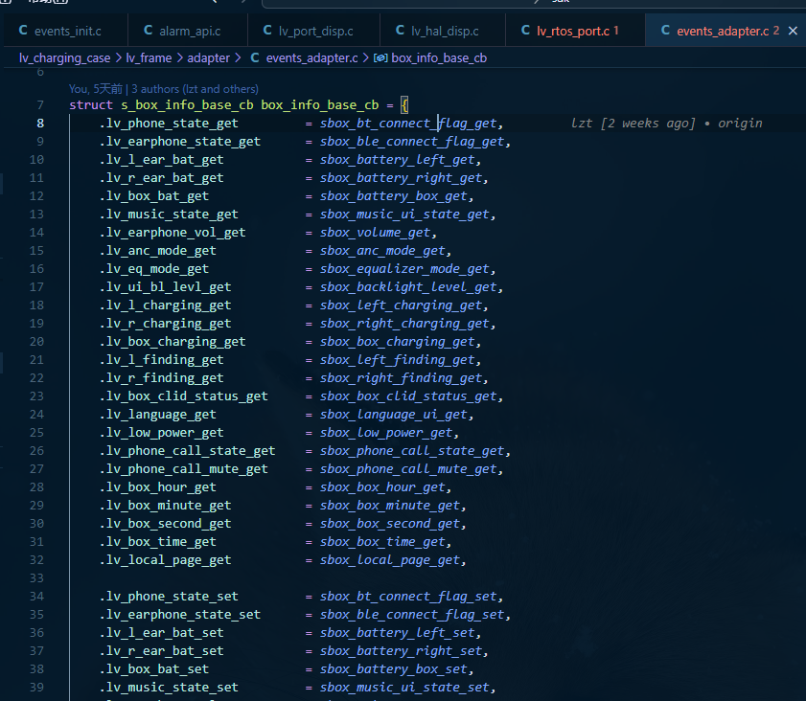Click line number 7 in the gutter
806x701 pixels.
click(x=40, y=105)
